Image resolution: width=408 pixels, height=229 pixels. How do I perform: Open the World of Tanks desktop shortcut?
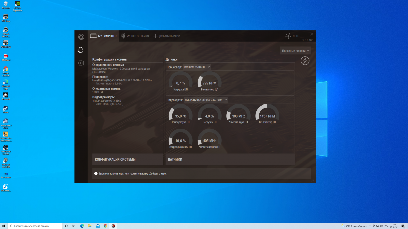tap(6, 160)
